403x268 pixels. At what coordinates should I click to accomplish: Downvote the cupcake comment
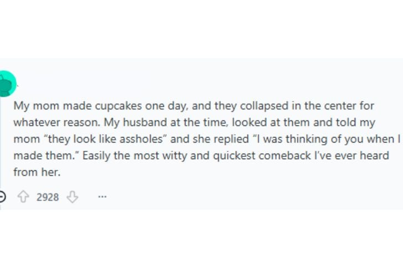(x=73, y=196)
